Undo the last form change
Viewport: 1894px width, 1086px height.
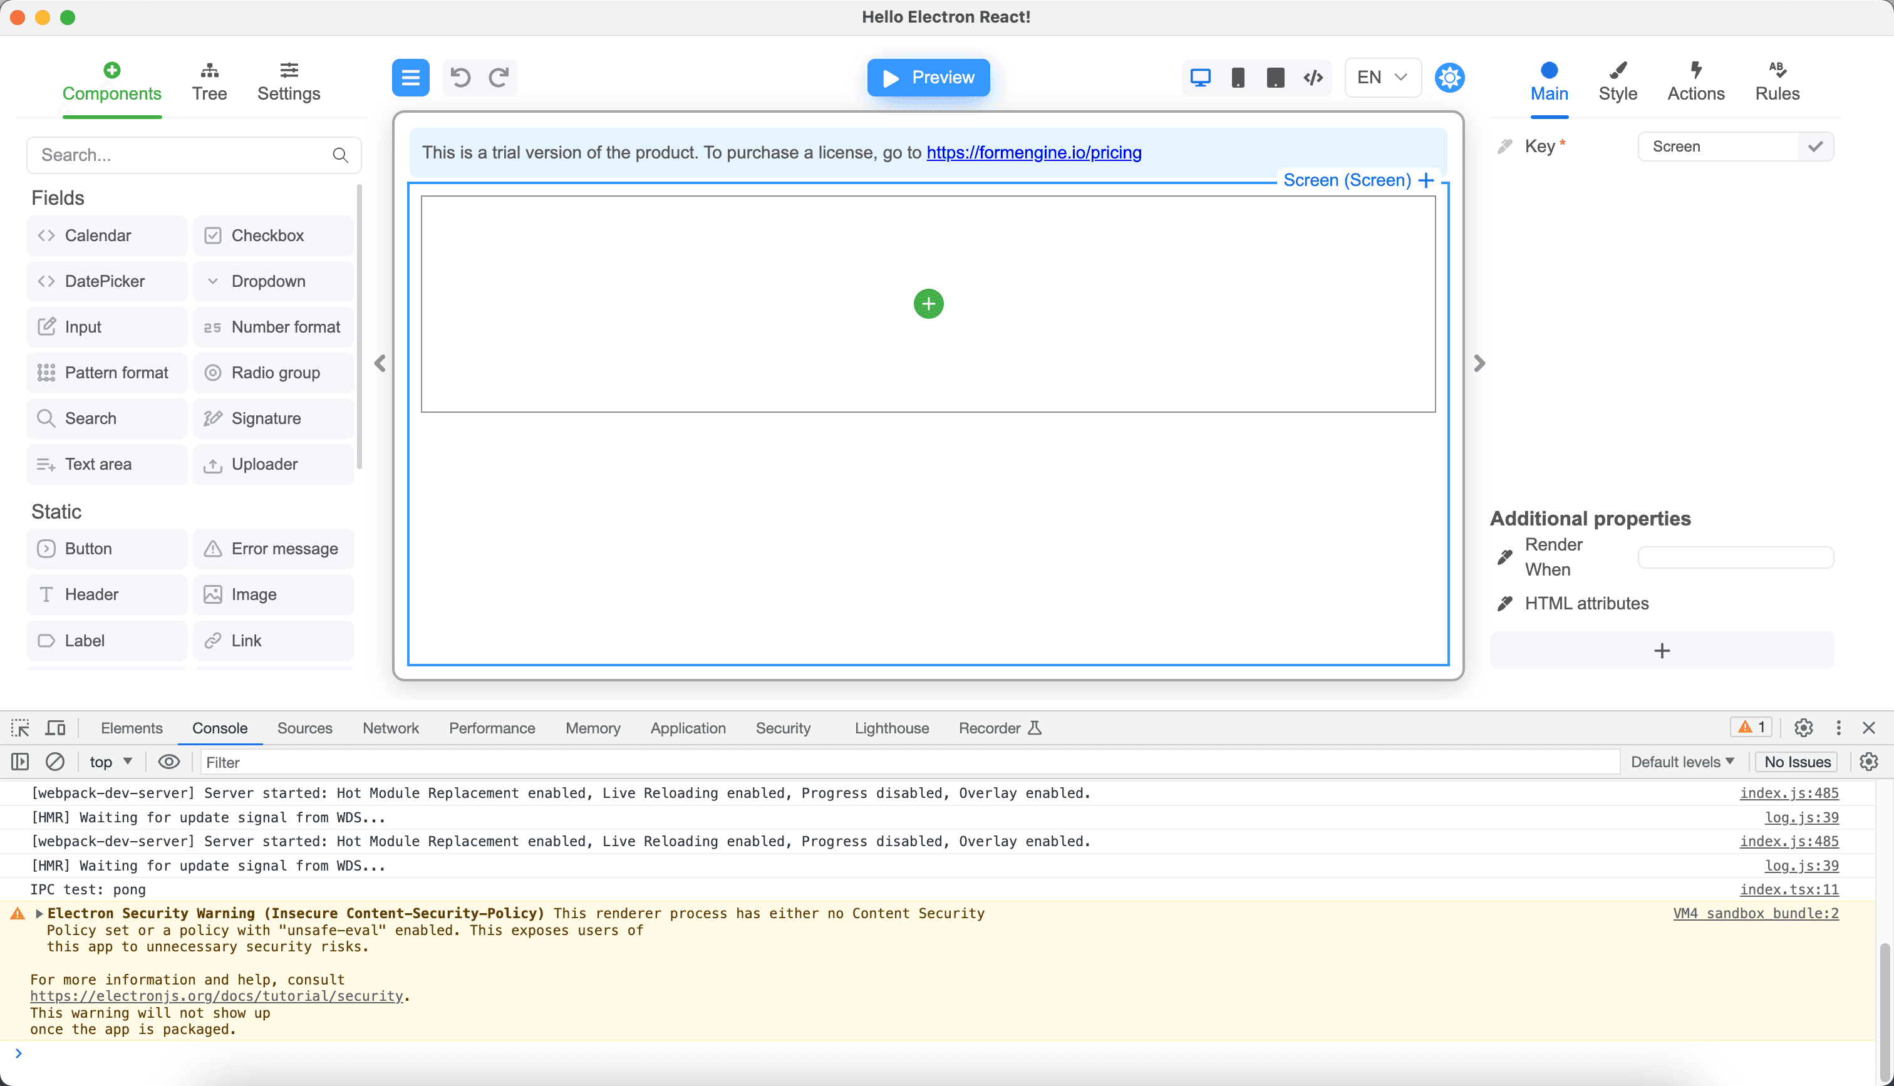coord(459,77)
